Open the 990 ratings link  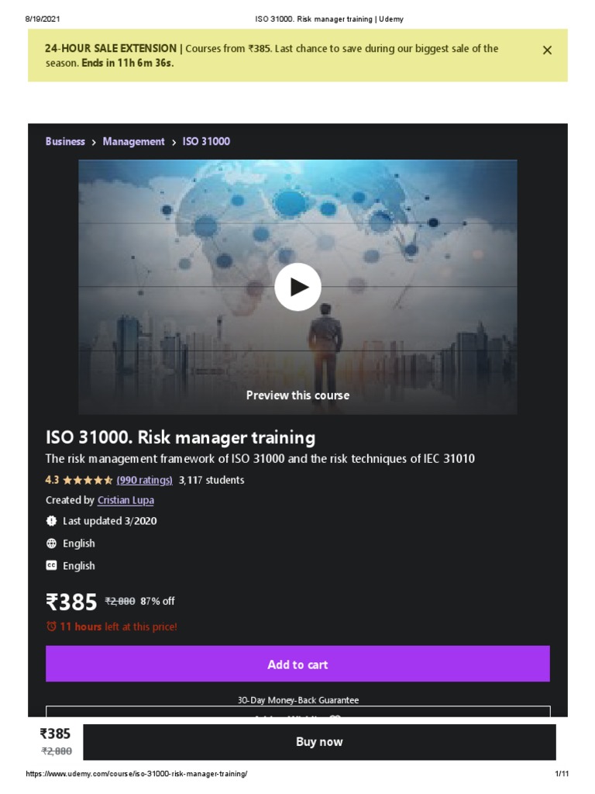click(144, 480)
